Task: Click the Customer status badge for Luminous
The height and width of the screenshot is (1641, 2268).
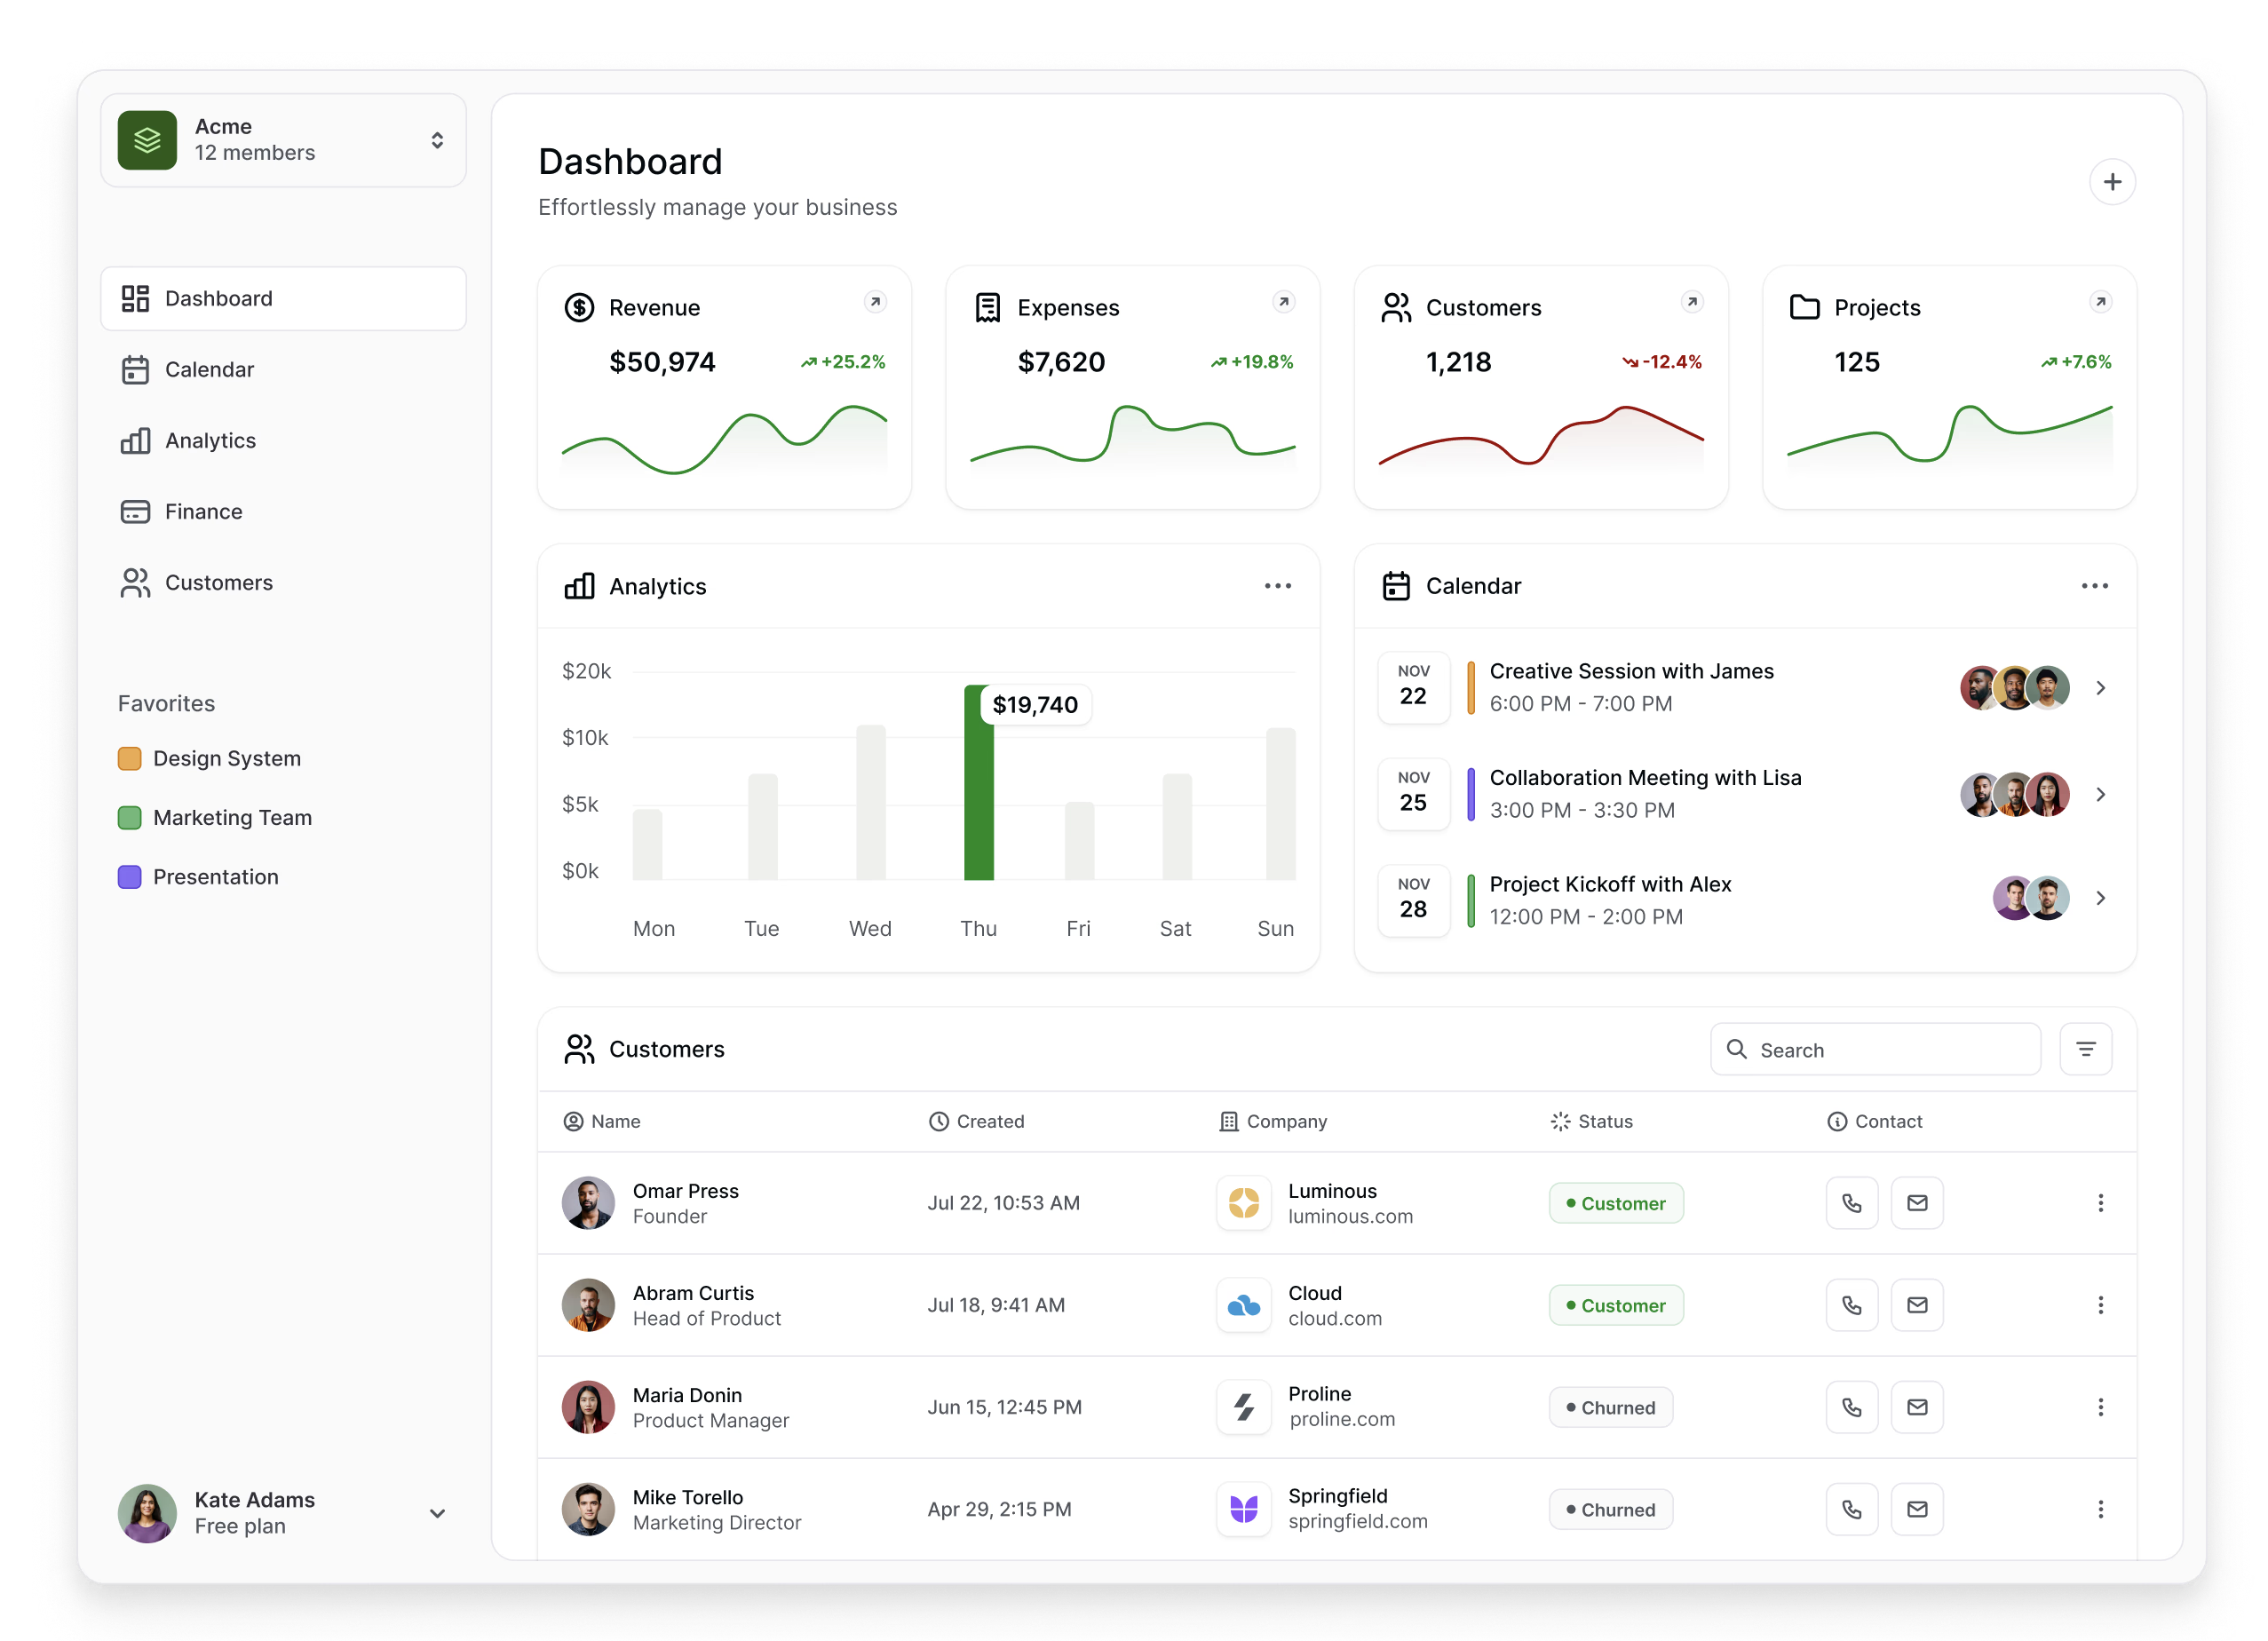Action: tap(1616, 1203)
